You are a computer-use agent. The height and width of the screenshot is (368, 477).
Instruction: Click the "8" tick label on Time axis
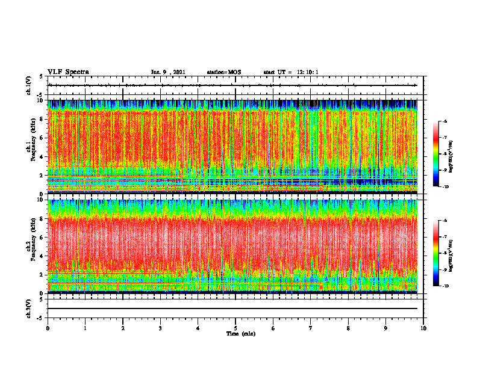[x=348, y=328]
